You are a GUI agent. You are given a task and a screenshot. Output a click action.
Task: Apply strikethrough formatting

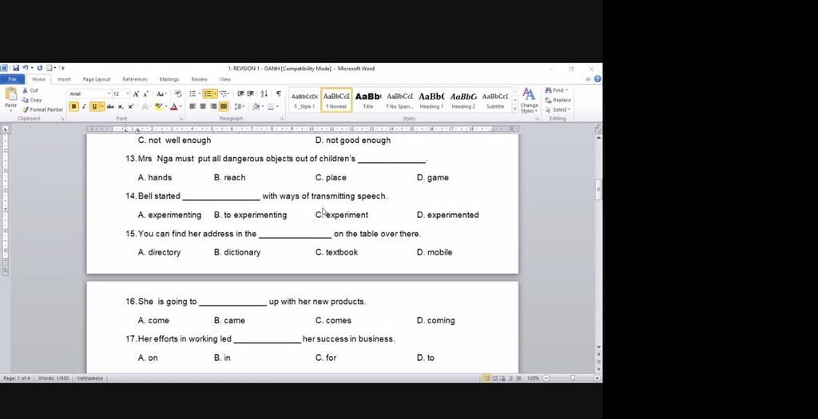click(110, 106)
